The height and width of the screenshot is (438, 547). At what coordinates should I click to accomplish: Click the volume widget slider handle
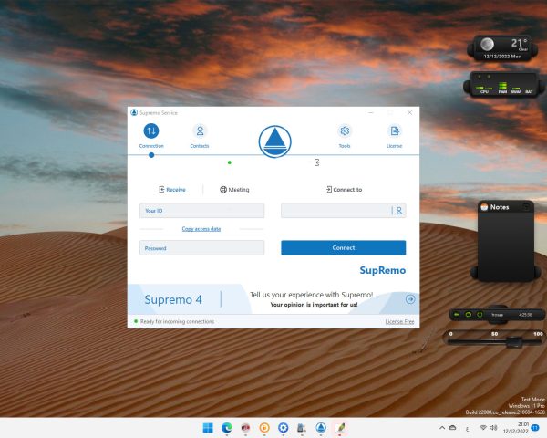pyautogui.click(x=514, y=342)
